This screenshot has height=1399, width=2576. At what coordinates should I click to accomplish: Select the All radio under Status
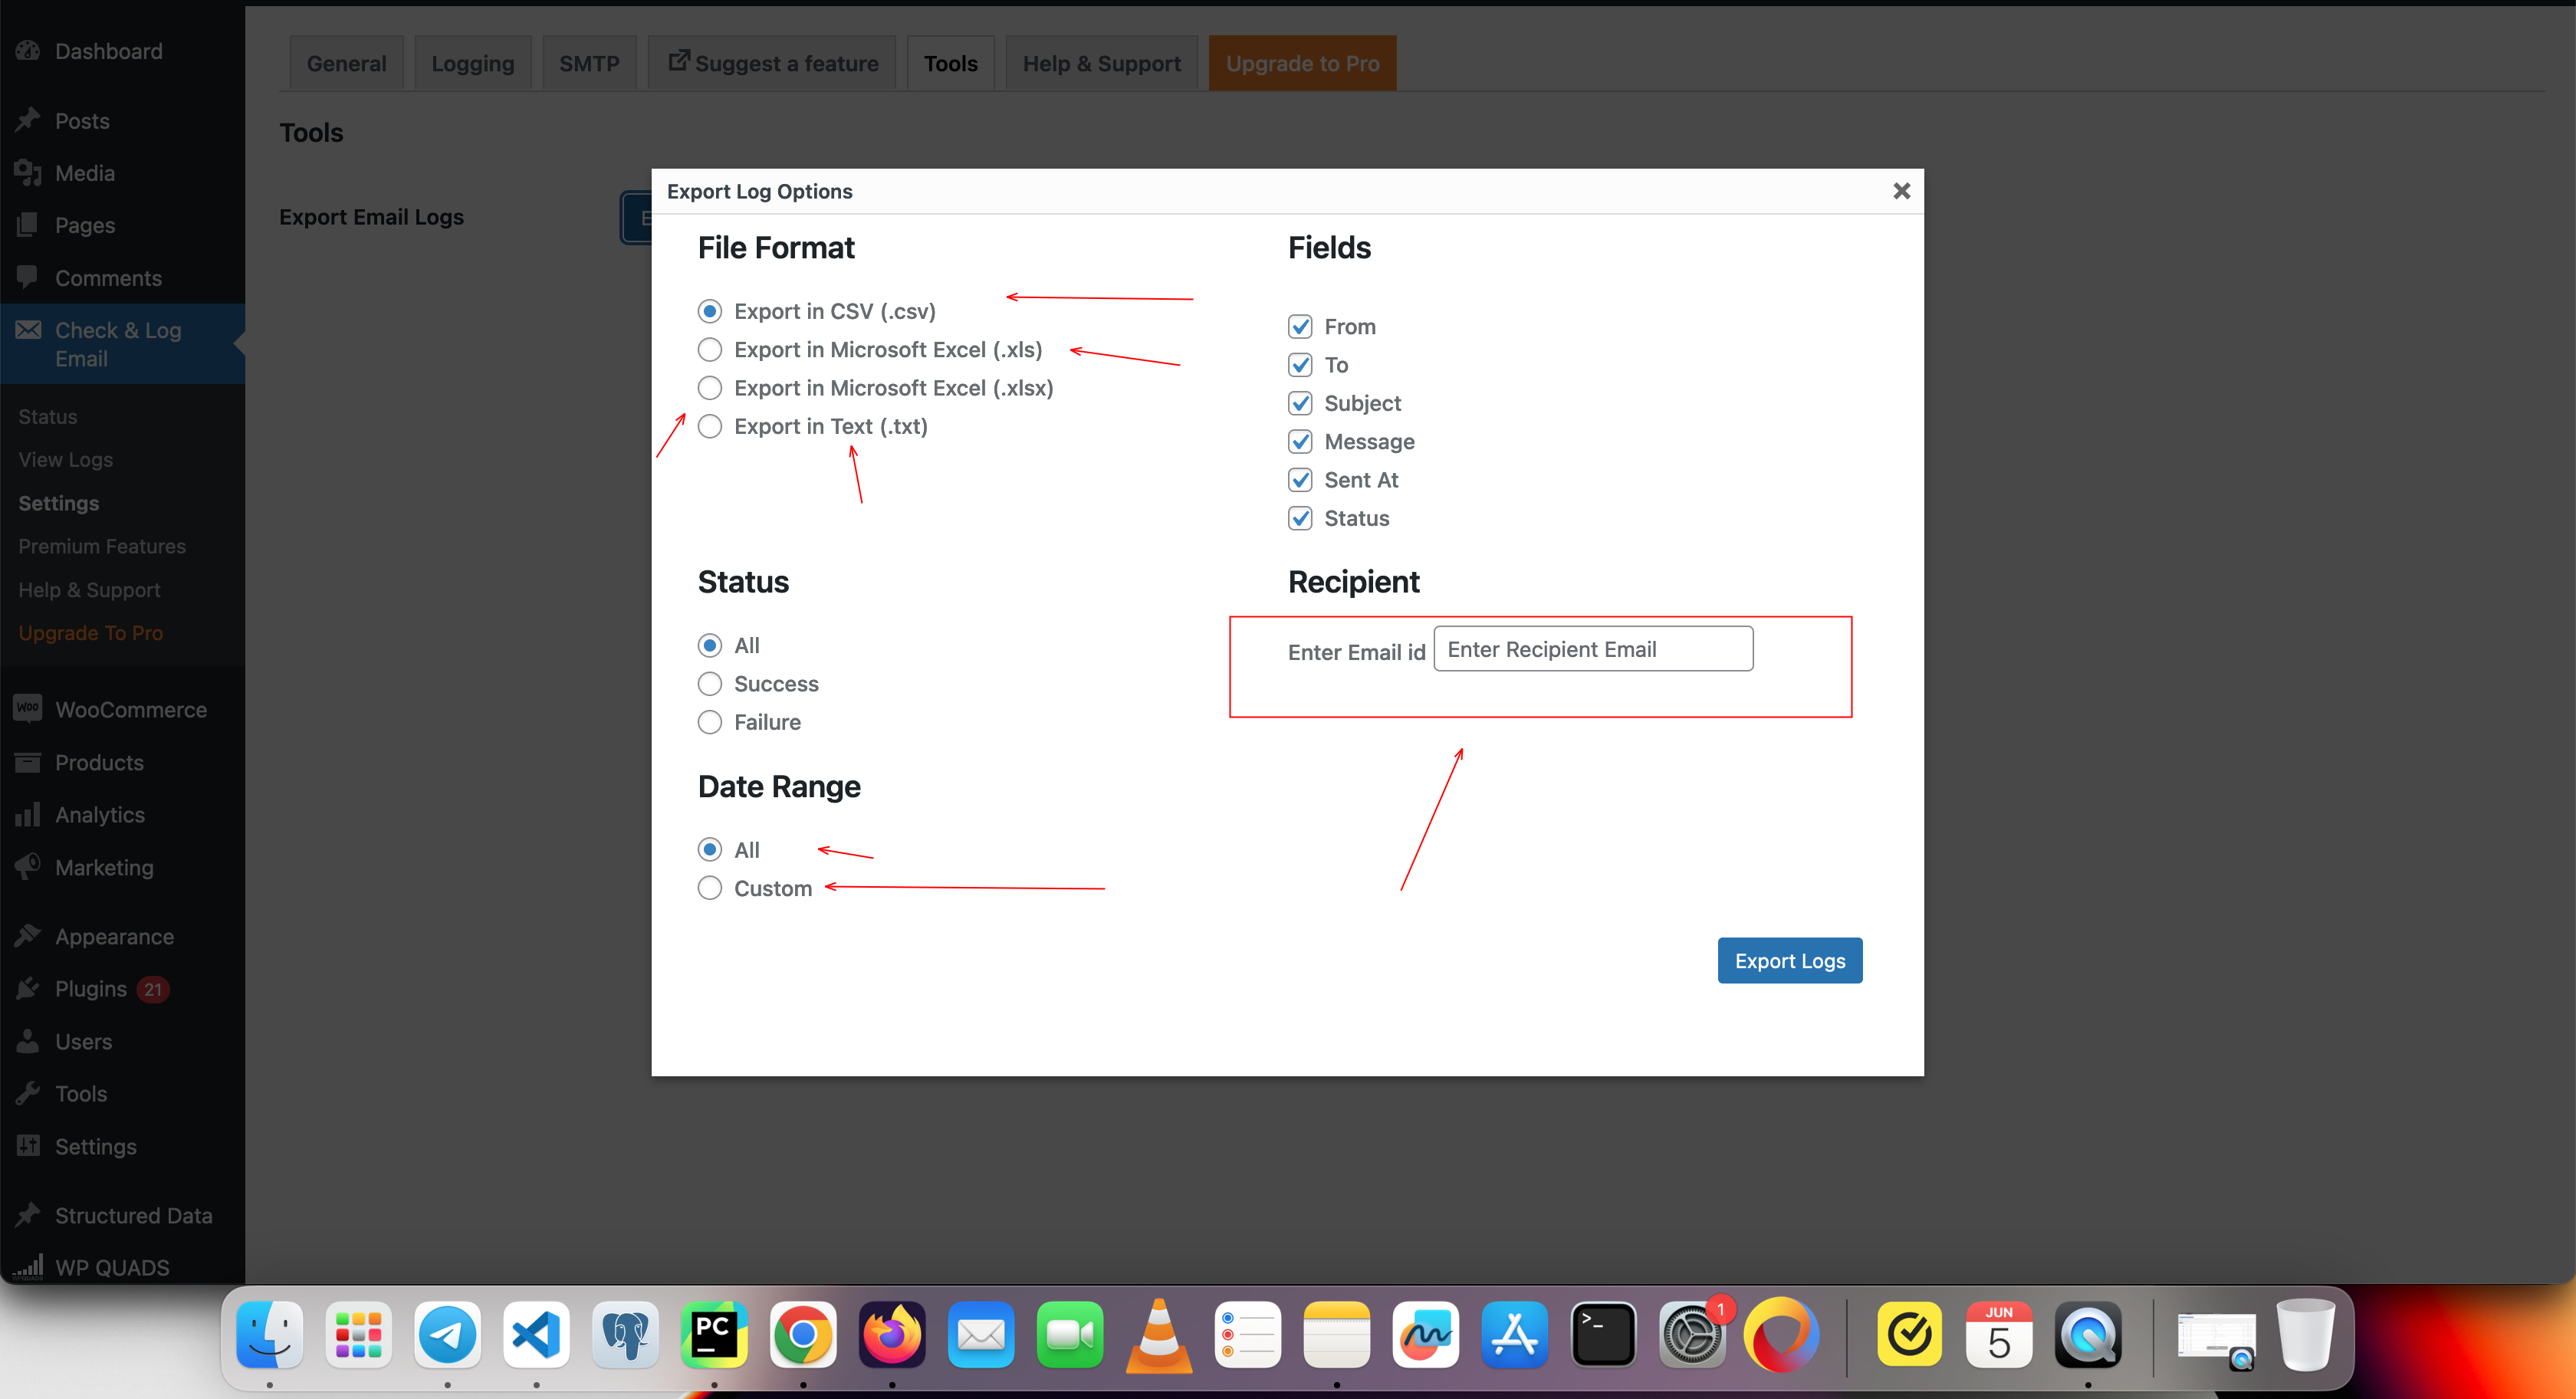pyautogui.click(x=709, y=645)
